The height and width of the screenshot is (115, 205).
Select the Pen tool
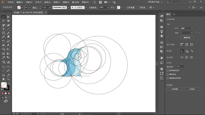point(4,25)
